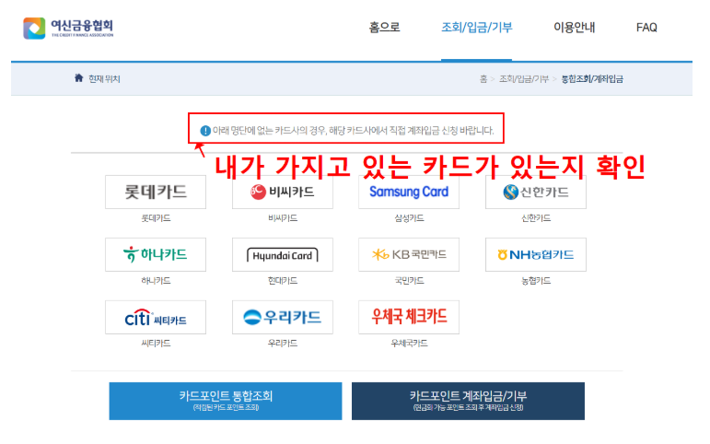Click the 농협카드 caption text

pyautogui.click(x=536, y=281)
